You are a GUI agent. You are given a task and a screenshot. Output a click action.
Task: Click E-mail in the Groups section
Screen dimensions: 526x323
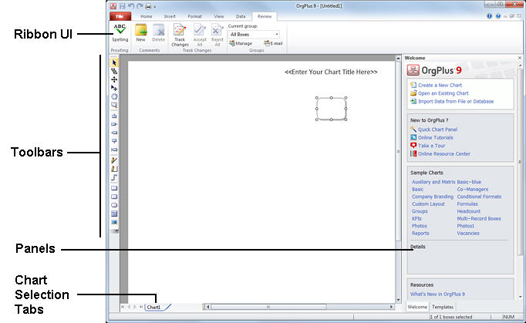(273, 43)
